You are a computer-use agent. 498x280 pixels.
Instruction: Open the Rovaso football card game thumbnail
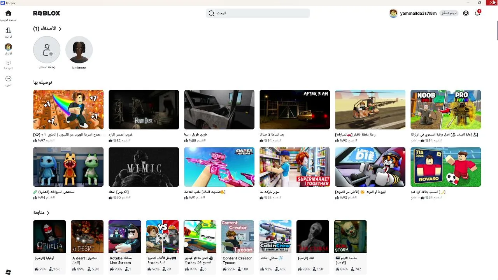pos(446,167)
